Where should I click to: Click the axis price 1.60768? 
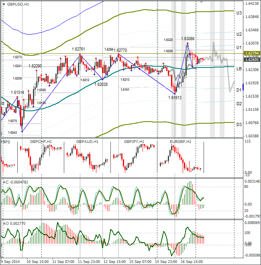pyautogui.click(x=252, y=123)
